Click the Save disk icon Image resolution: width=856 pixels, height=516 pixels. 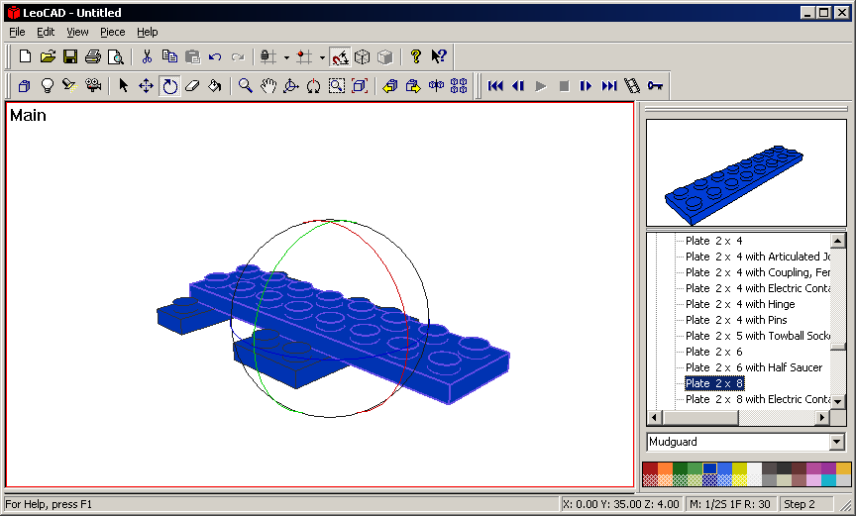70,56
